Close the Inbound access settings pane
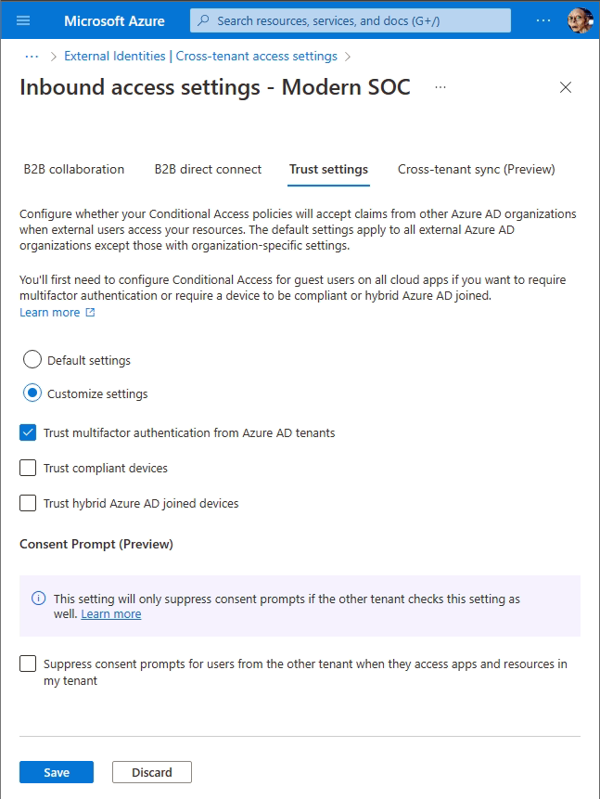This screenshot has width=600, height=799. coord(566,88)
